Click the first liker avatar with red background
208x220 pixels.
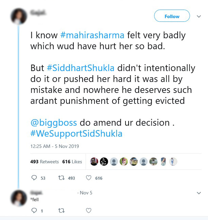click(x=94, y=162)
